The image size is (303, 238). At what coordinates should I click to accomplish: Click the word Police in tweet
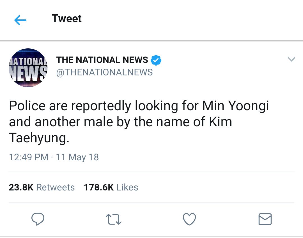point(27,106)
